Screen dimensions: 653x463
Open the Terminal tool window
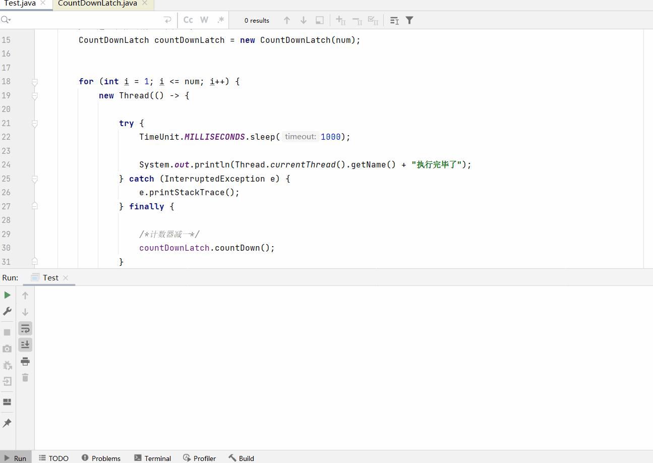pyautogui.click(x=152, y=458)
